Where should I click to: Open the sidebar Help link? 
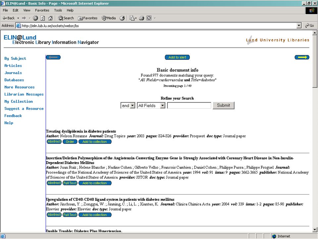[x=9, y=123]
